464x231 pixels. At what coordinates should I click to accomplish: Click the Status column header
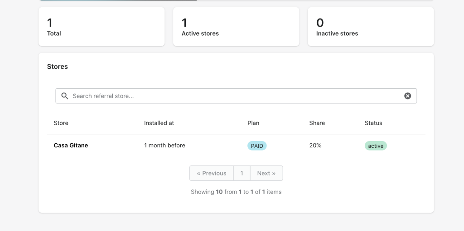pos(373,123)
